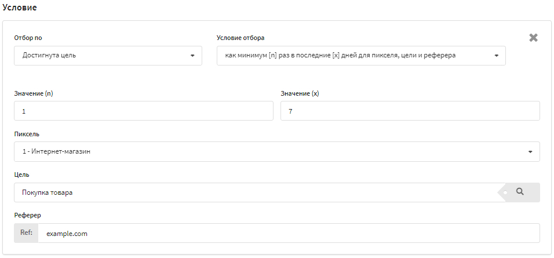Remove the condition with the X icon
This screenshot has height=258, width=554.
534,38
